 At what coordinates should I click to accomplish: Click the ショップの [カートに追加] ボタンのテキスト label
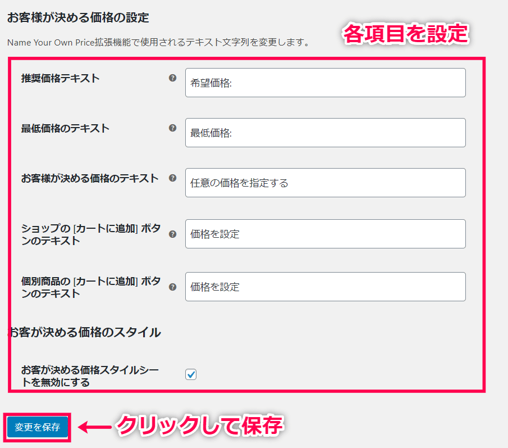[x=91, y=234]
